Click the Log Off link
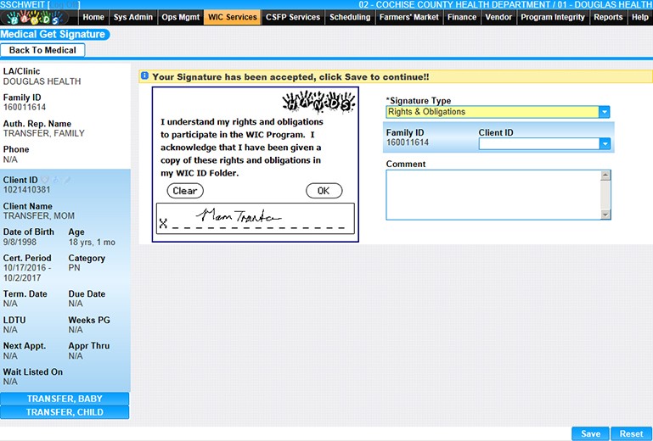Viewport: 653px width, 441px height. point(63,5)
